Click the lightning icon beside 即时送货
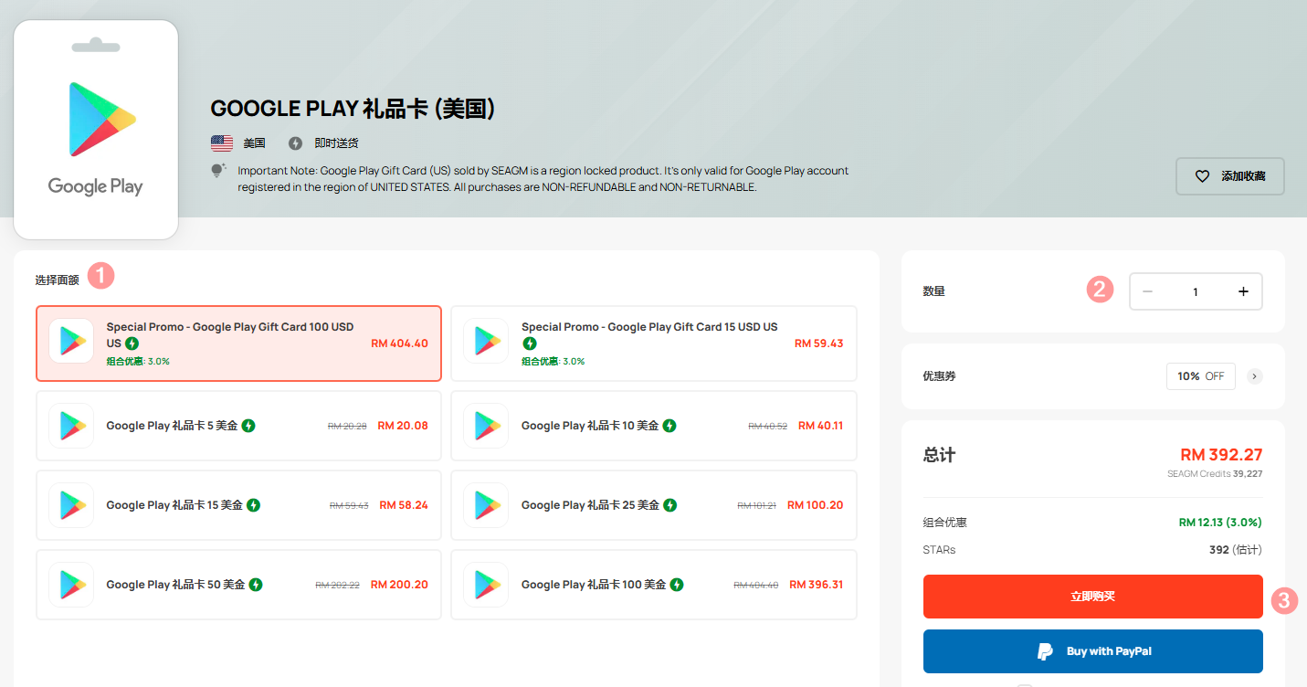 click(x=295, y=143)
